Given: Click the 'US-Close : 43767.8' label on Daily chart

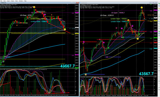Looking at the screenshot, I should coord(107,16).
